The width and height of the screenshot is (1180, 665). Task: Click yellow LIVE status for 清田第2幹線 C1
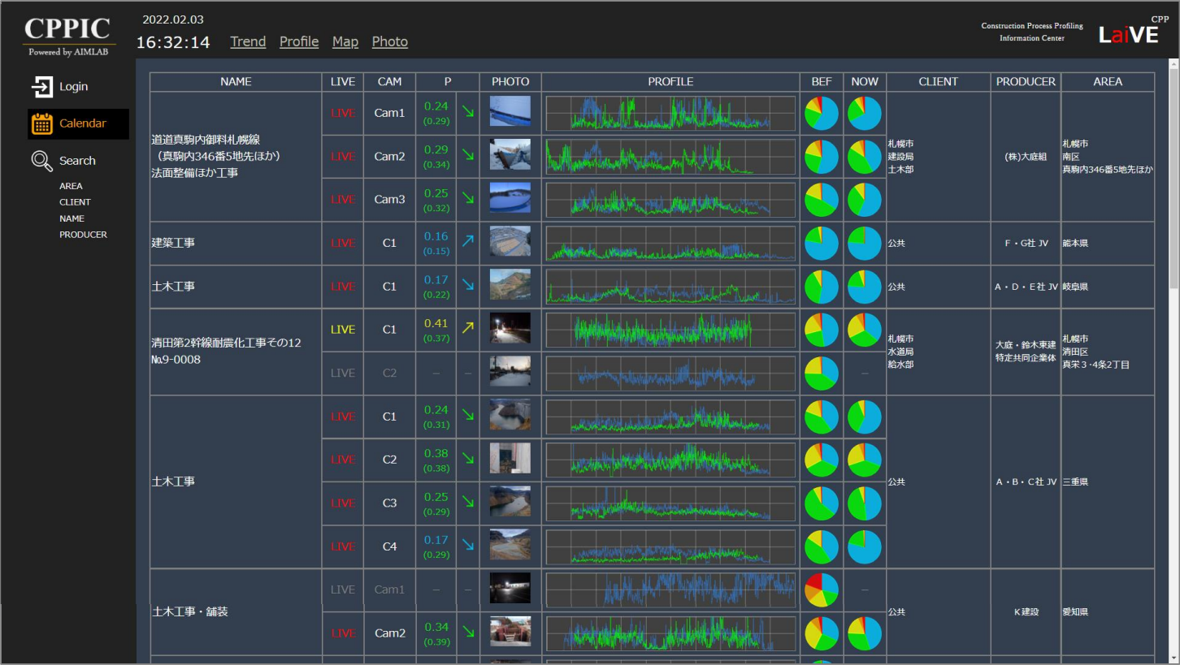(x=342, y=330)
